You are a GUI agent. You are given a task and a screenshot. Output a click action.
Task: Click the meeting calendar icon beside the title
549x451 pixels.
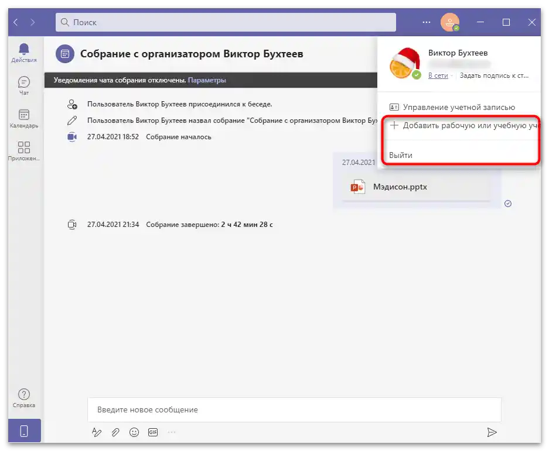coord(65,54)
